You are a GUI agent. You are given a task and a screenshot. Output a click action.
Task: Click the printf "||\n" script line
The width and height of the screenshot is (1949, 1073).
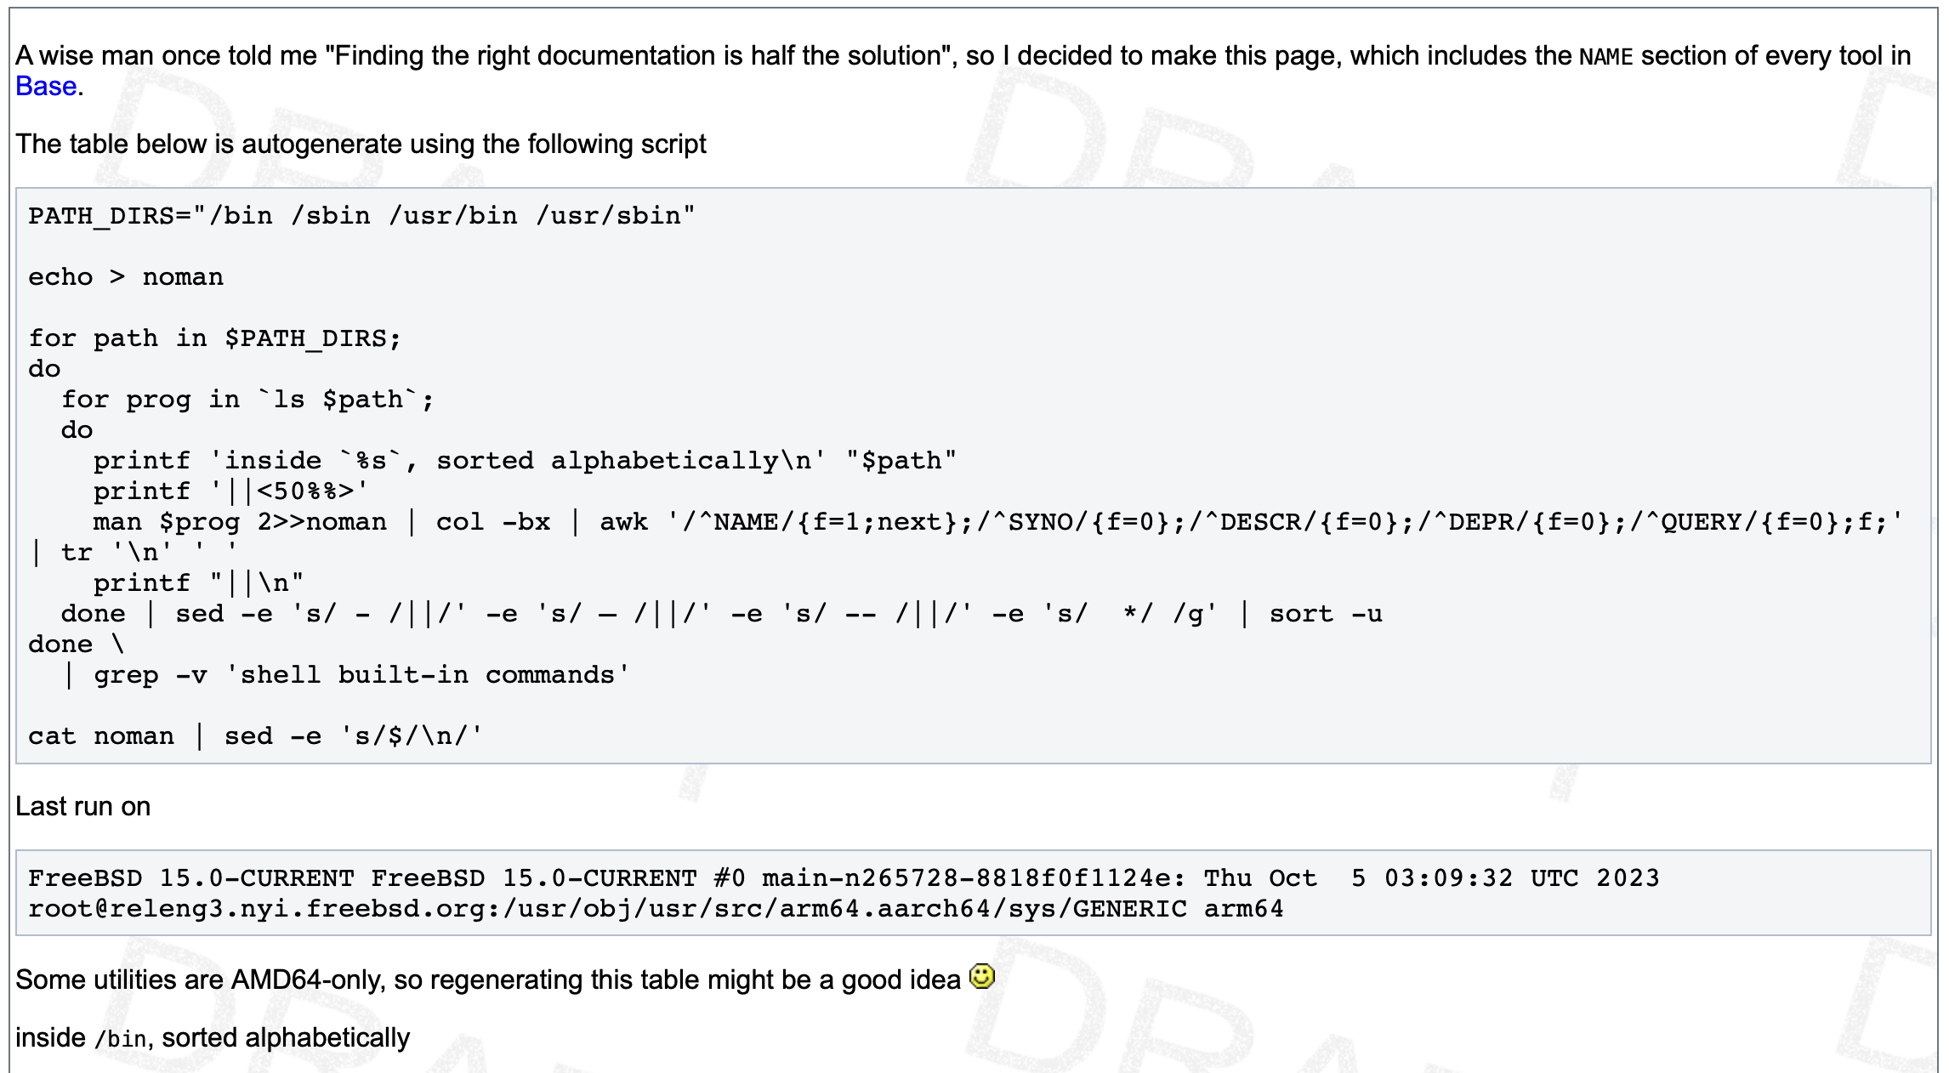(x=198, y=583)
